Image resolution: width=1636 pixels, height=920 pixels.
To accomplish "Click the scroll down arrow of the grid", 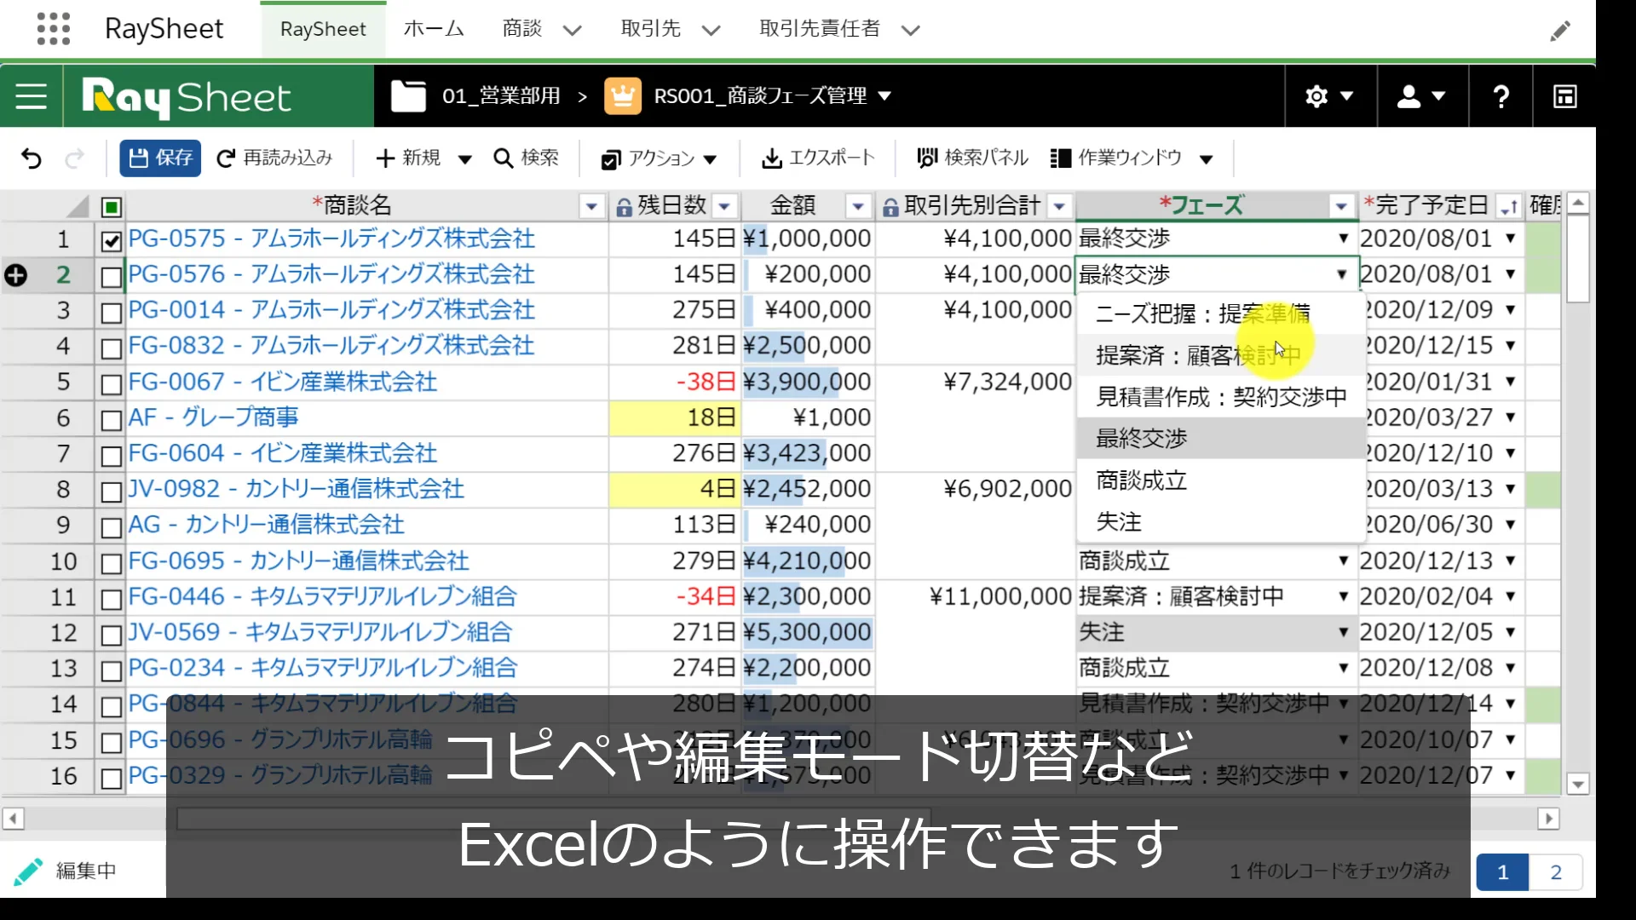I will 1578,785.
